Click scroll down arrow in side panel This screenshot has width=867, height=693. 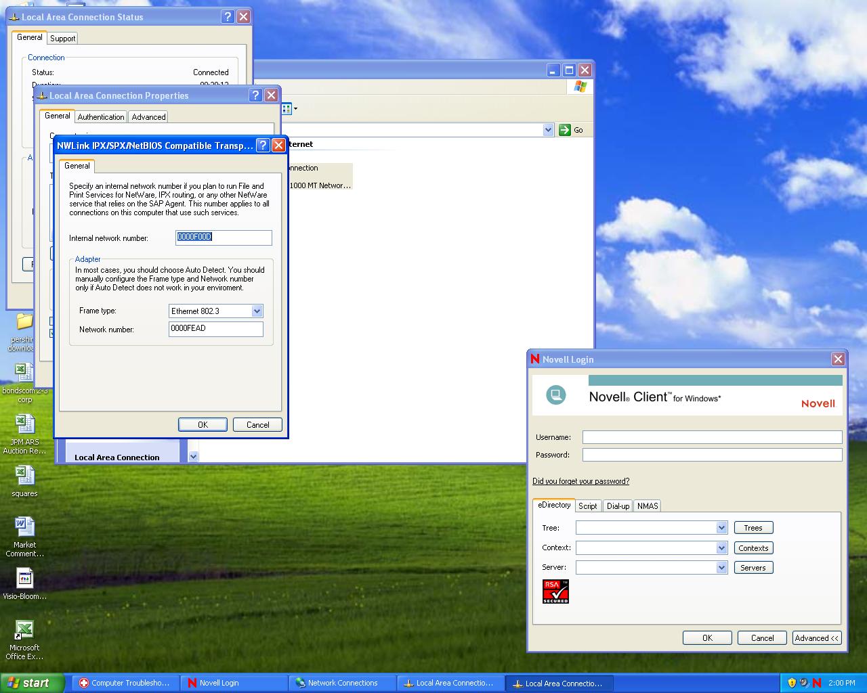[193, 457]
